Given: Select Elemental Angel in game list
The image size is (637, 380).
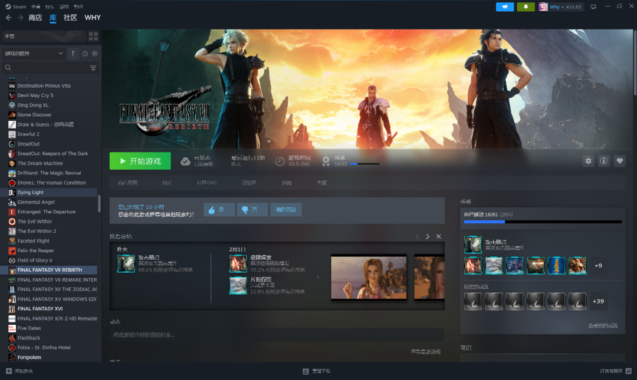Looking at the screenshot, I should (49, 202).
